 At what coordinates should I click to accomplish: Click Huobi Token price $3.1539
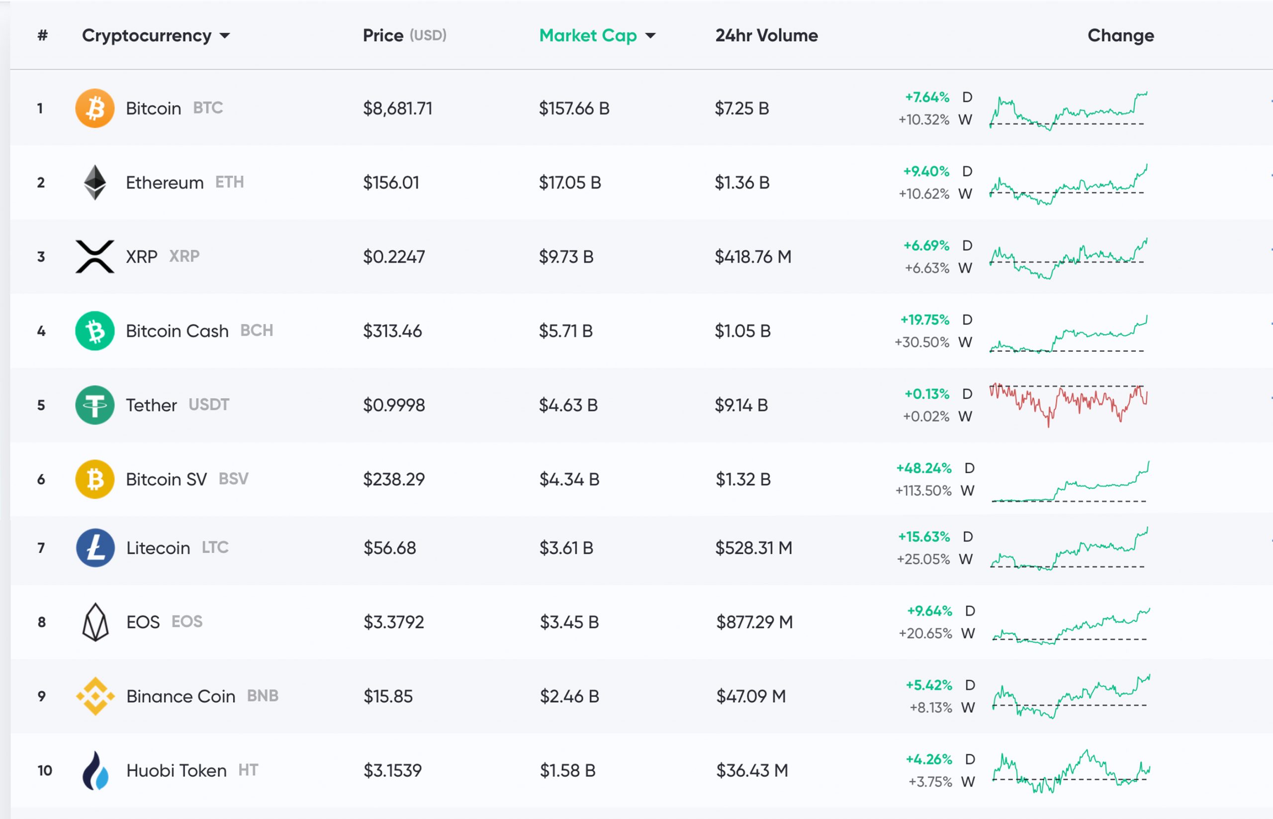click(393, 770)
